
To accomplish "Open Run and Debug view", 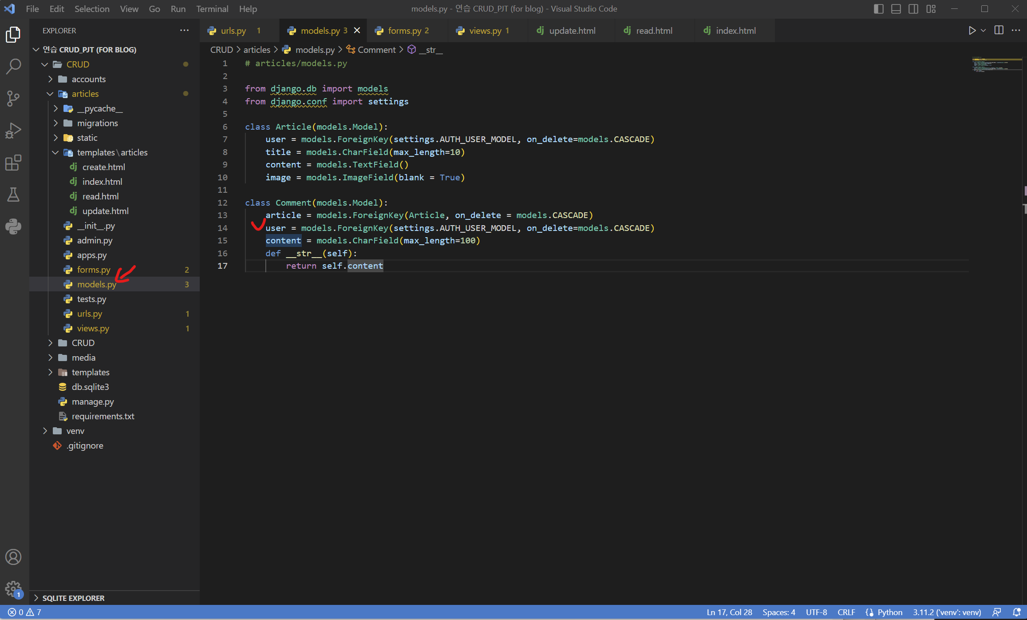I will point(13,131).
